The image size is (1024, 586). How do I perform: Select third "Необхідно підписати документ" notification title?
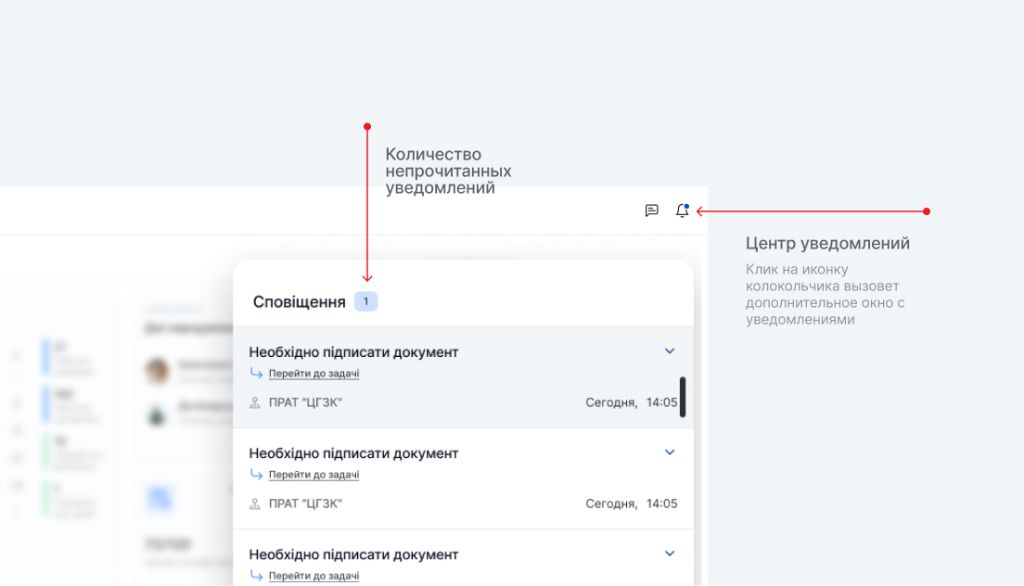click(x=353, y=554)
